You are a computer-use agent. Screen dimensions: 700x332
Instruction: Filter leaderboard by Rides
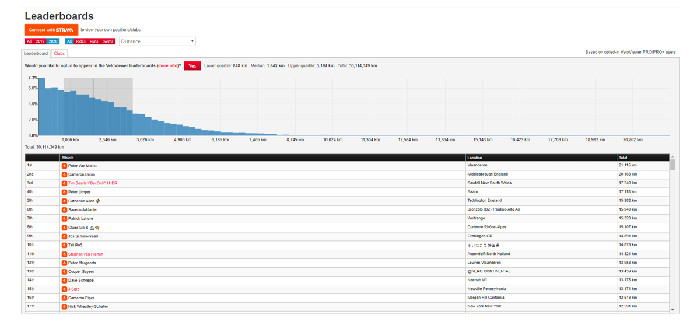[80, 41]
